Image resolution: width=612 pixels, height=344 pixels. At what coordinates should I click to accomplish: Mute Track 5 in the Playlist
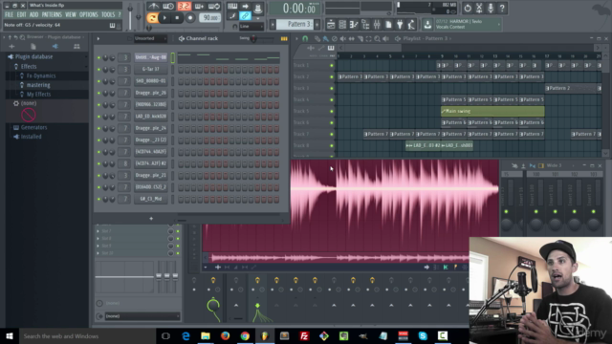[332, 111]
